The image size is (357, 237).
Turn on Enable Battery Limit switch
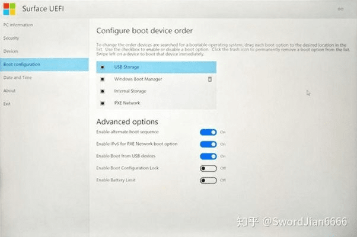(x=208, y=180)
